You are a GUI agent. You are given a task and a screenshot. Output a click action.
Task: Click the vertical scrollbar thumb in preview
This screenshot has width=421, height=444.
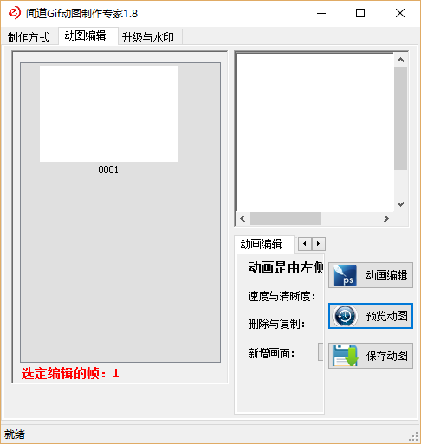400,119
